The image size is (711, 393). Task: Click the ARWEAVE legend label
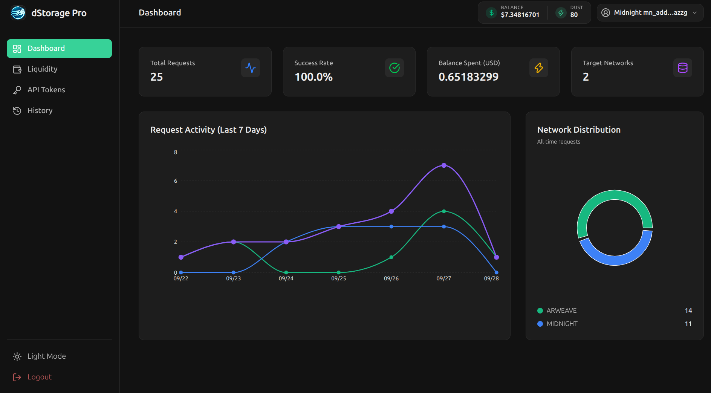pyautogui.click(x=561, y=311)
